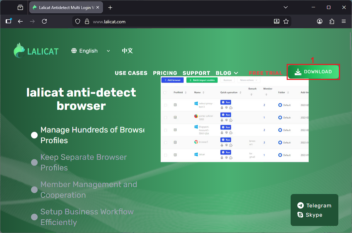The width and height of the screenshot is (352, 233).
Task: Click Add browser button in preview
Action: click(172, 80)
